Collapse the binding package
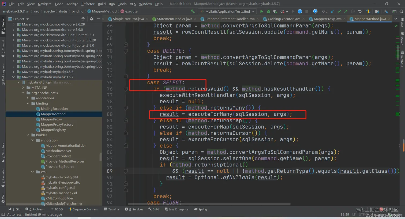This screenshot has width=405, height=219. pyautogui.click(x=28, y=103)
